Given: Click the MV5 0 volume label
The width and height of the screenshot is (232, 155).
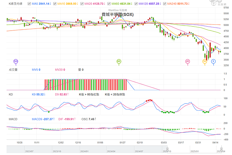Looking at the screenshot, I should (x=36, y=70).
